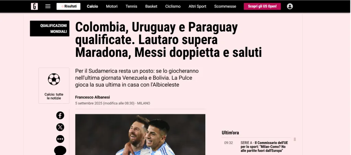This screenshot has width=351, height=155.
Task: Share article on Facebook
Action: 60,115
